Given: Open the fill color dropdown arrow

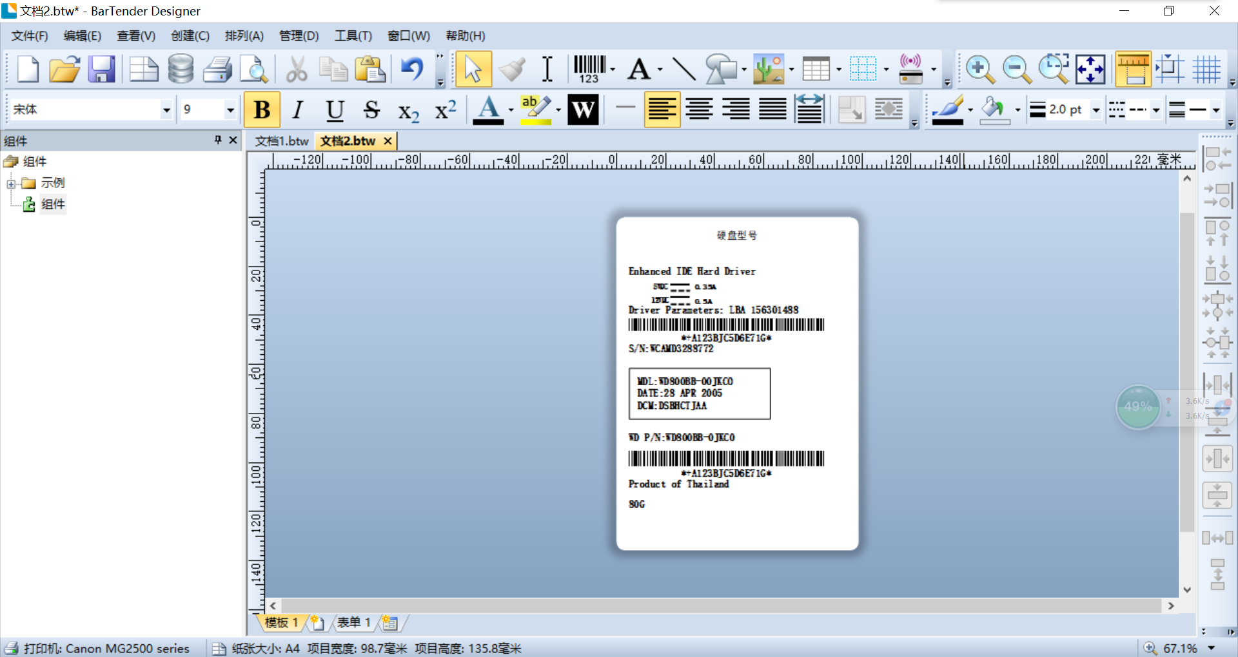Looking at the screenshot, I should [1017, 110].
